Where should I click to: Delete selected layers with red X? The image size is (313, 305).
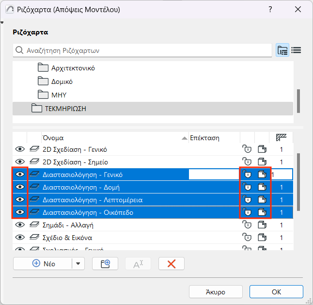(171, 263)
